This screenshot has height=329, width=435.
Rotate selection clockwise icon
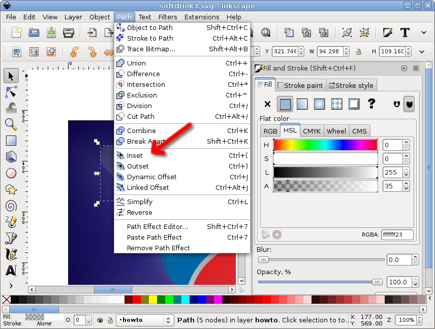click(91, 52)
